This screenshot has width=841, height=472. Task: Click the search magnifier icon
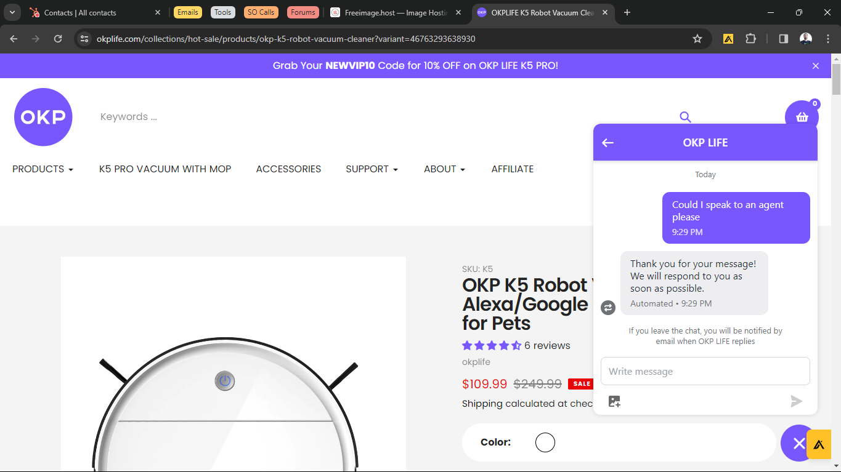(685, 117)
